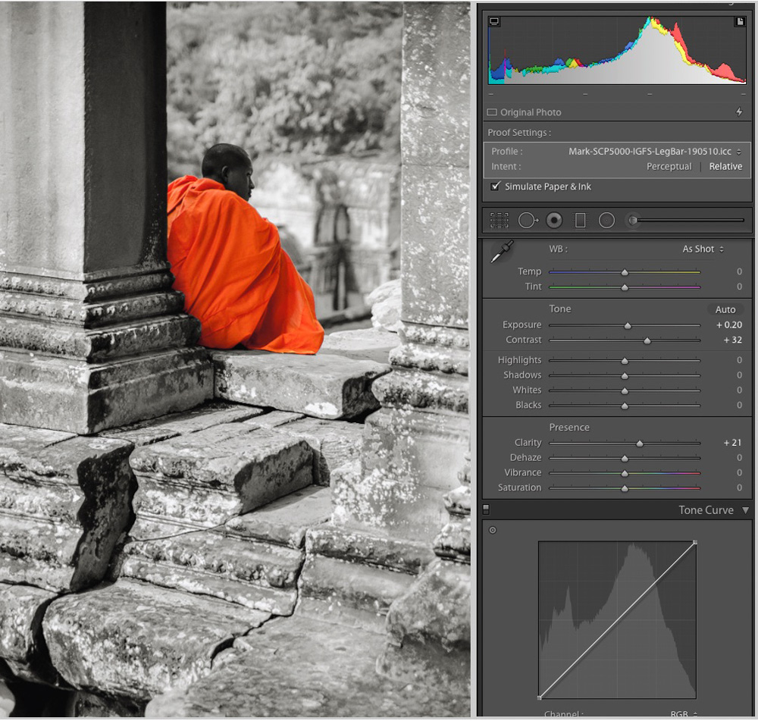Viewport: 758px width, 721px height.
Task: Open the RGB Channel dropdown
Action: 684,714
